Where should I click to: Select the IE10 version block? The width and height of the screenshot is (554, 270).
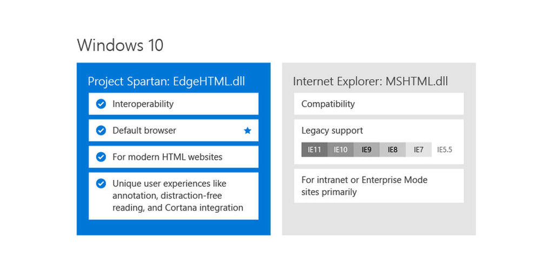tap(341, 150)
